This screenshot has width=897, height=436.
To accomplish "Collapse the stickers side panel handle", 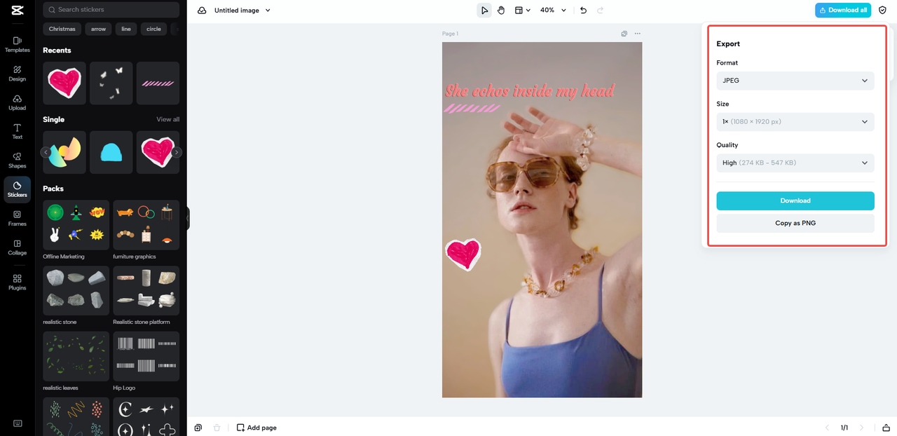I will pyautogui.click(x=188, y=218).
